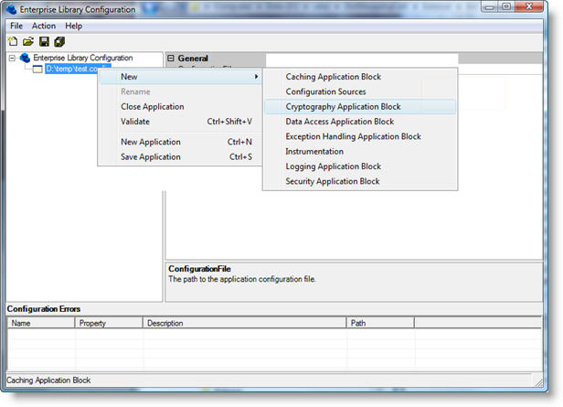Click the Enterprise Library root node icon
The height and width of the screenshot is (407, 563).
coord(25,58)
